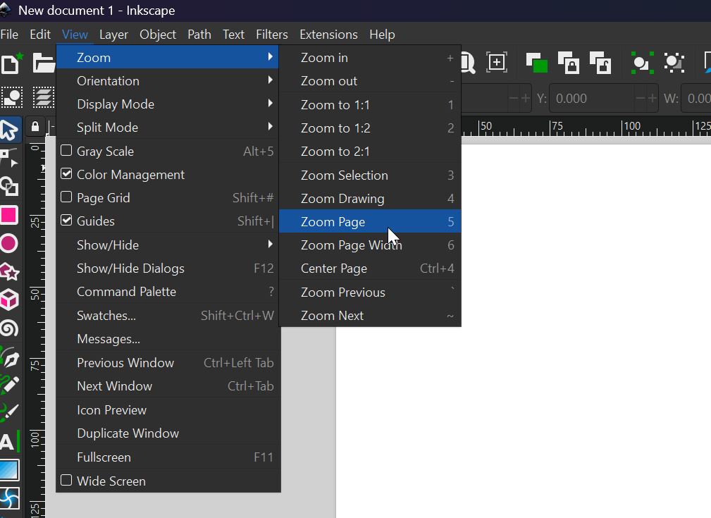Viewport: 711px width, 518px height.
Task: Open the Filters menu
Action: point(272,35)
